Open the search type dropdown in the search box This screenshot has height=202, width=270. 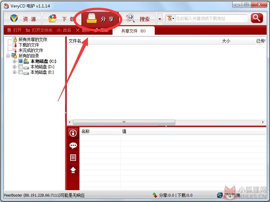click(171, 18)
